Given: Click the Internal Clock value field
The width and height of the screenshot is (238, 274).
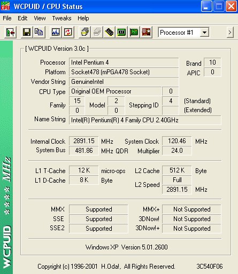Looking at the screenshot, I should (x=84, y=141).
